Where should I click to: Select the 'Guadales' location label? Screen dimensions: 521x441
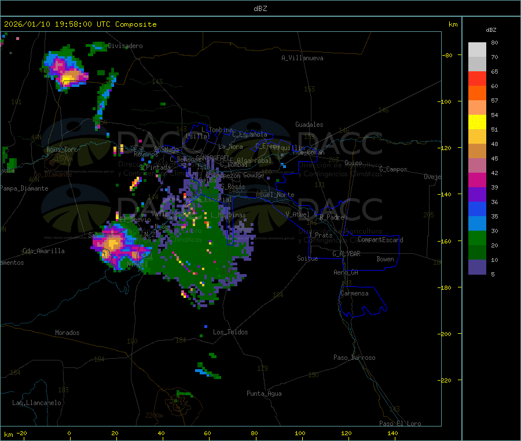309,125
